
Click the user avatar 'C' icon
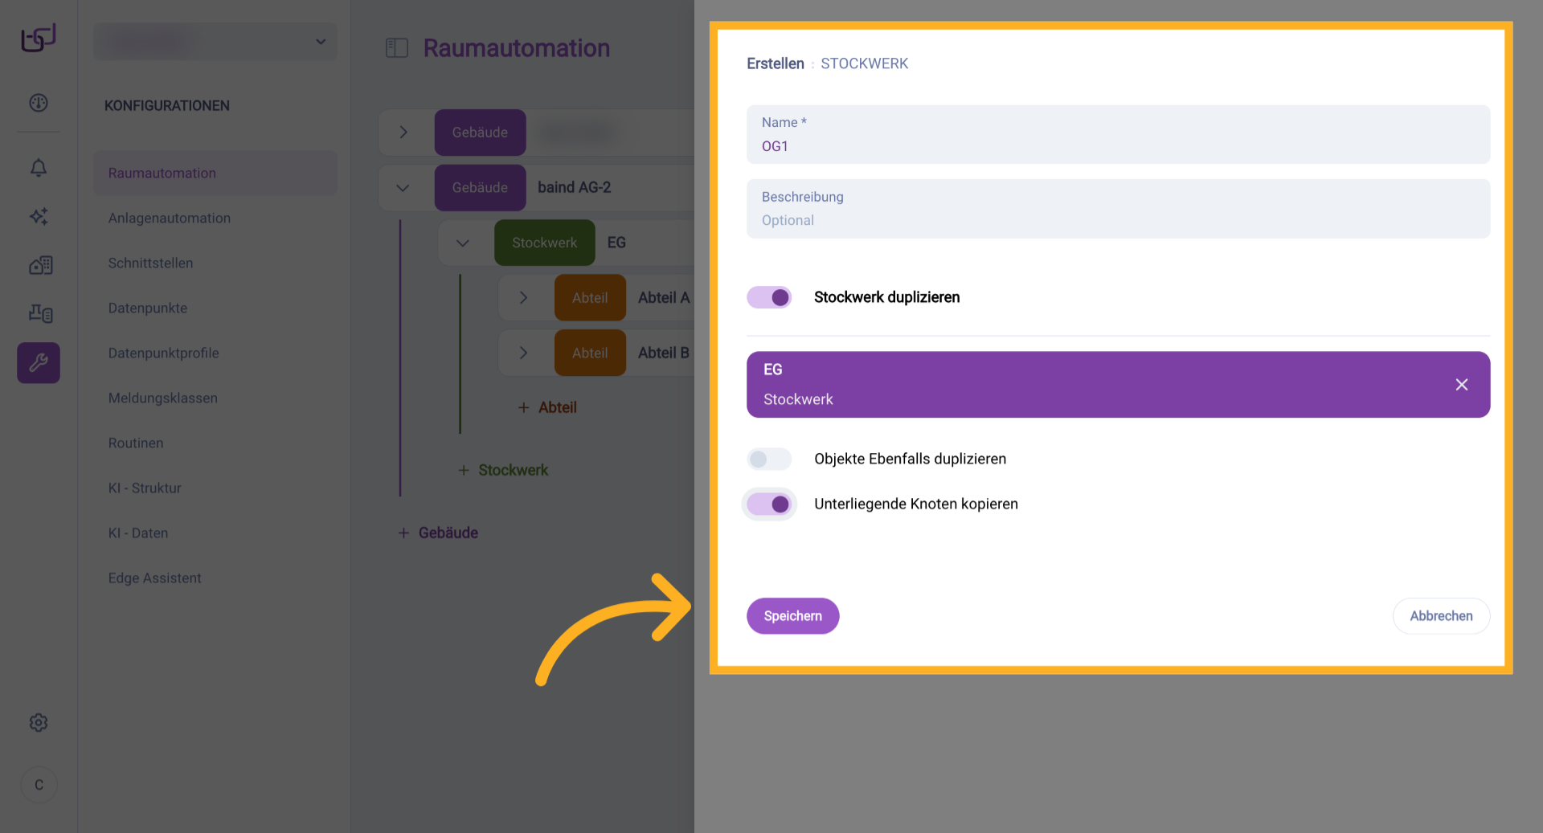click(x=39, y=785)
